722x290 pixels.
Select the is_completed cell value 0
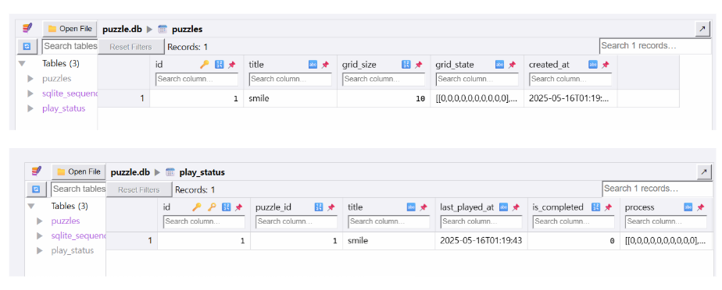click(x=574, y=240)
